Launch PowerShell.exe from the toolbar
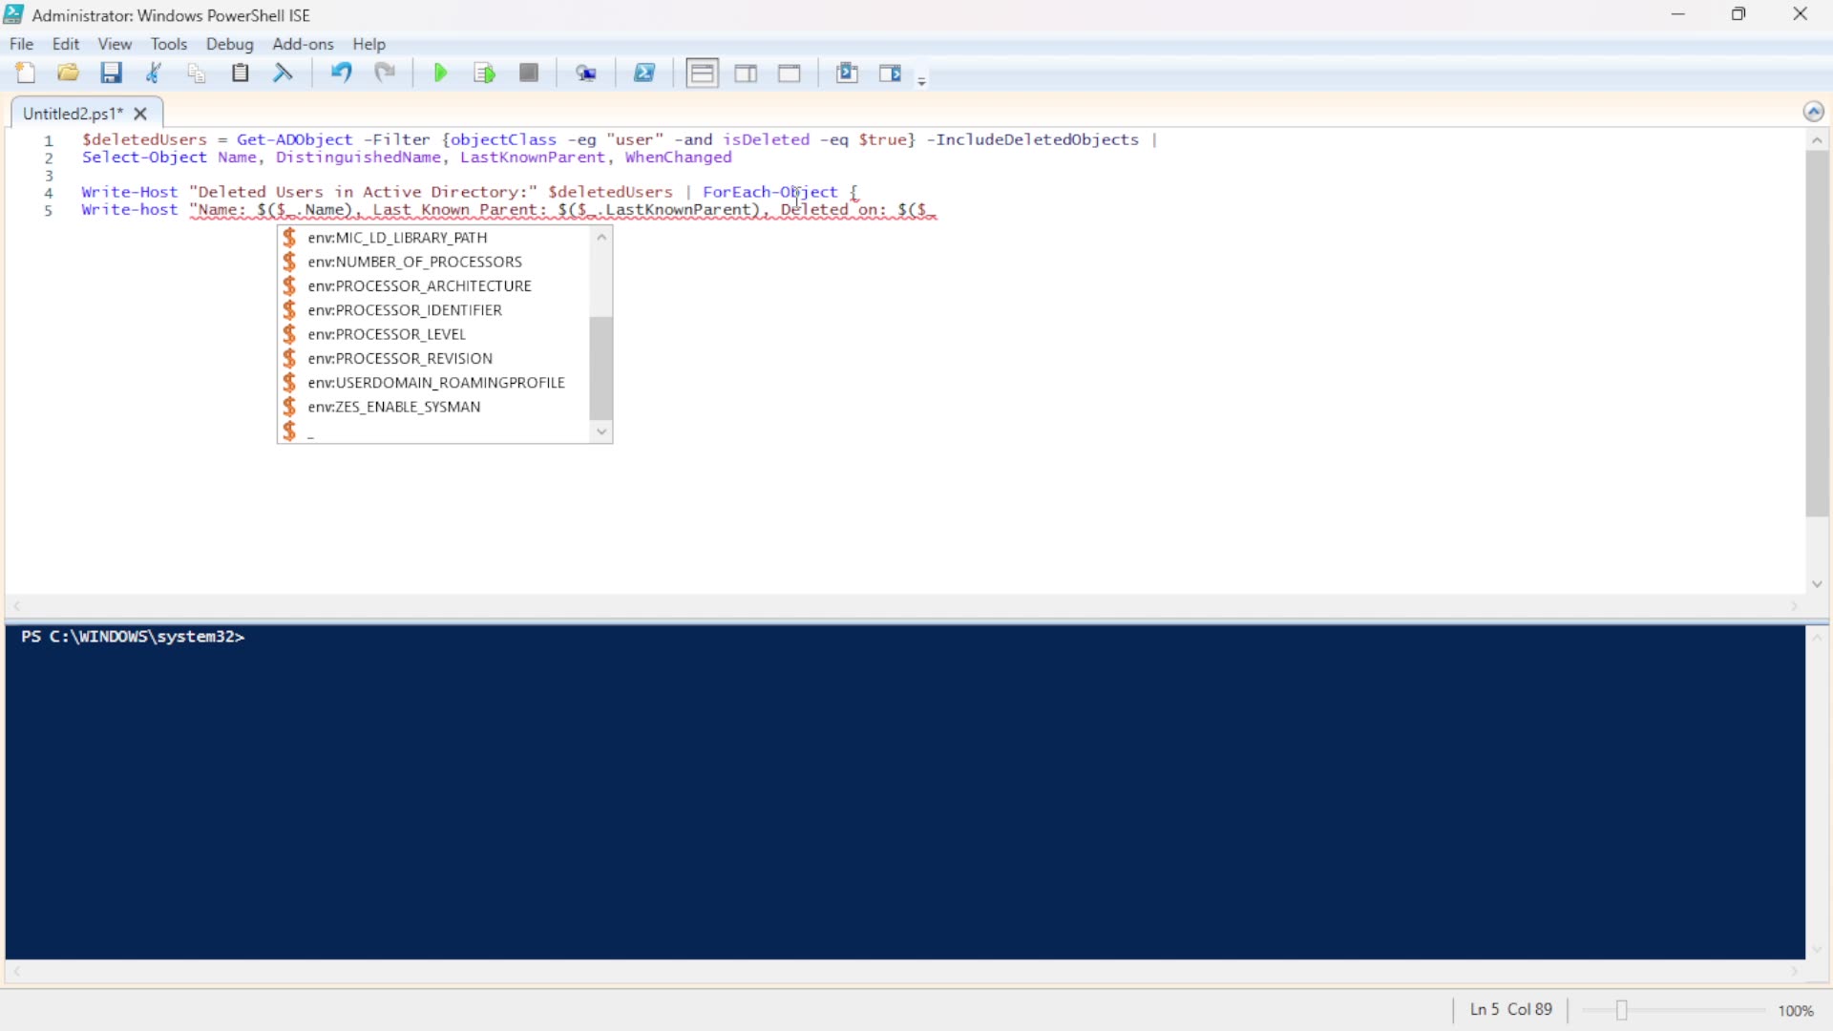 [644, 73]
